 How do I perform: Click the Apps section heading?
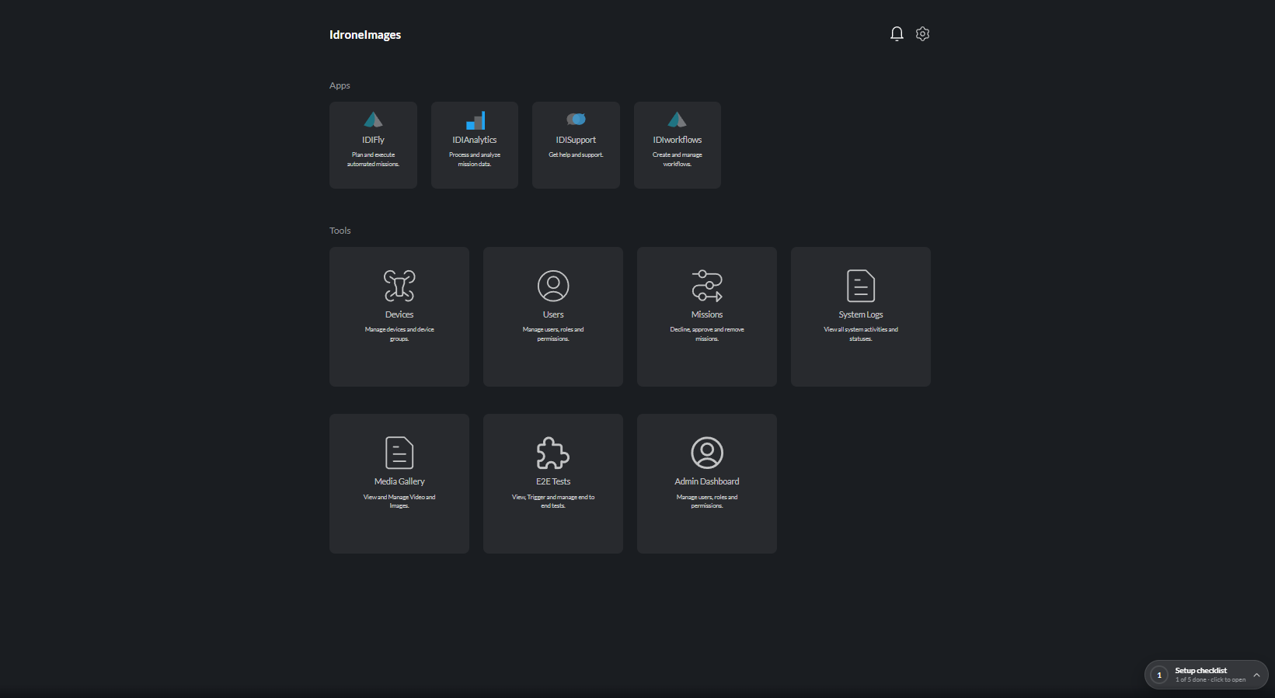click(340, 85)
